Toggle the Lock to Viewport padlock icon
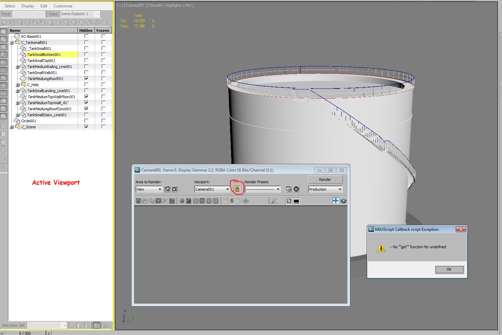This screenshot has width=502, height=335. pos(237,189)
